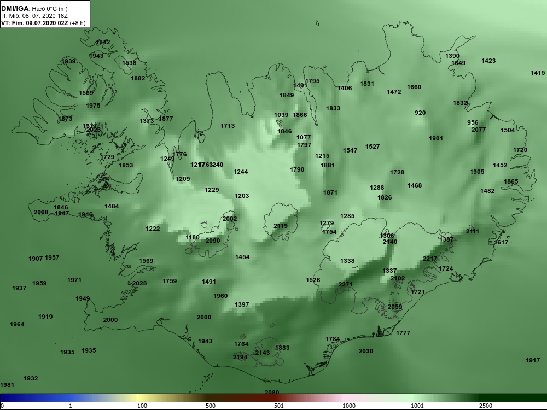Click the '501' label under the color scale
The width and height of the screenshot is (547, 410).
(x=279, y=406)
